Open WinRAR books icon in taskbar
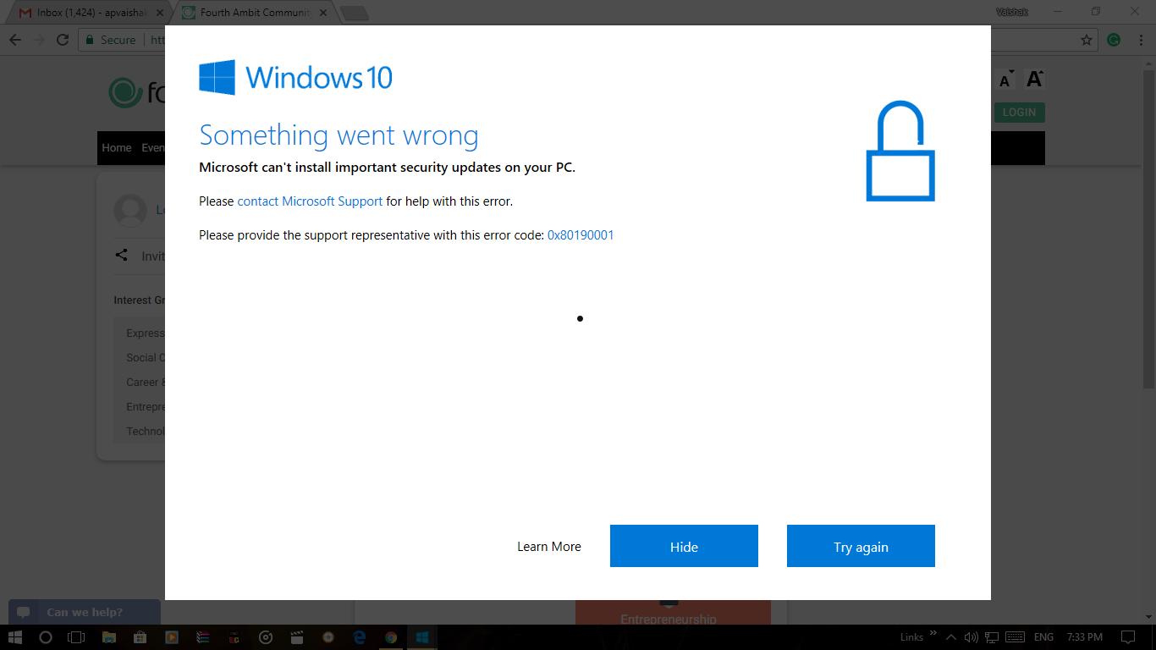Screen dimensions: 1156x650 tap(202, 637)
